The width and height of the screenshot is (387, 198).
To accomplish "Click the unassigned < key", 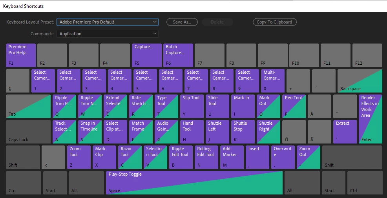I will click(53, 157).
